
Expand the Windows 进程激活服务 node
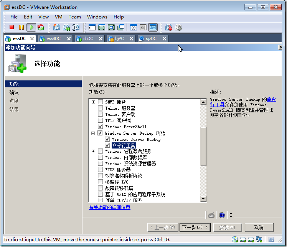(93, 151)
